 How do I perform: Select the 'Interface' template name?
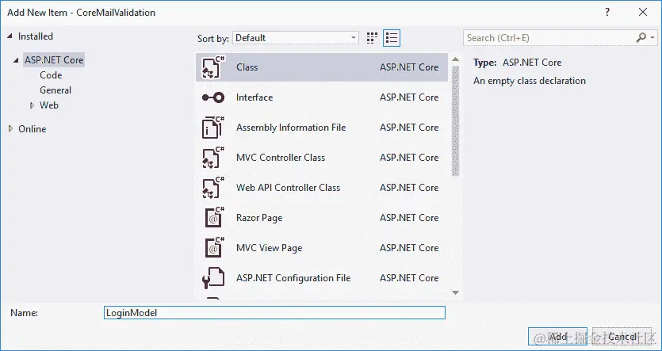click(x=254, y=97)
